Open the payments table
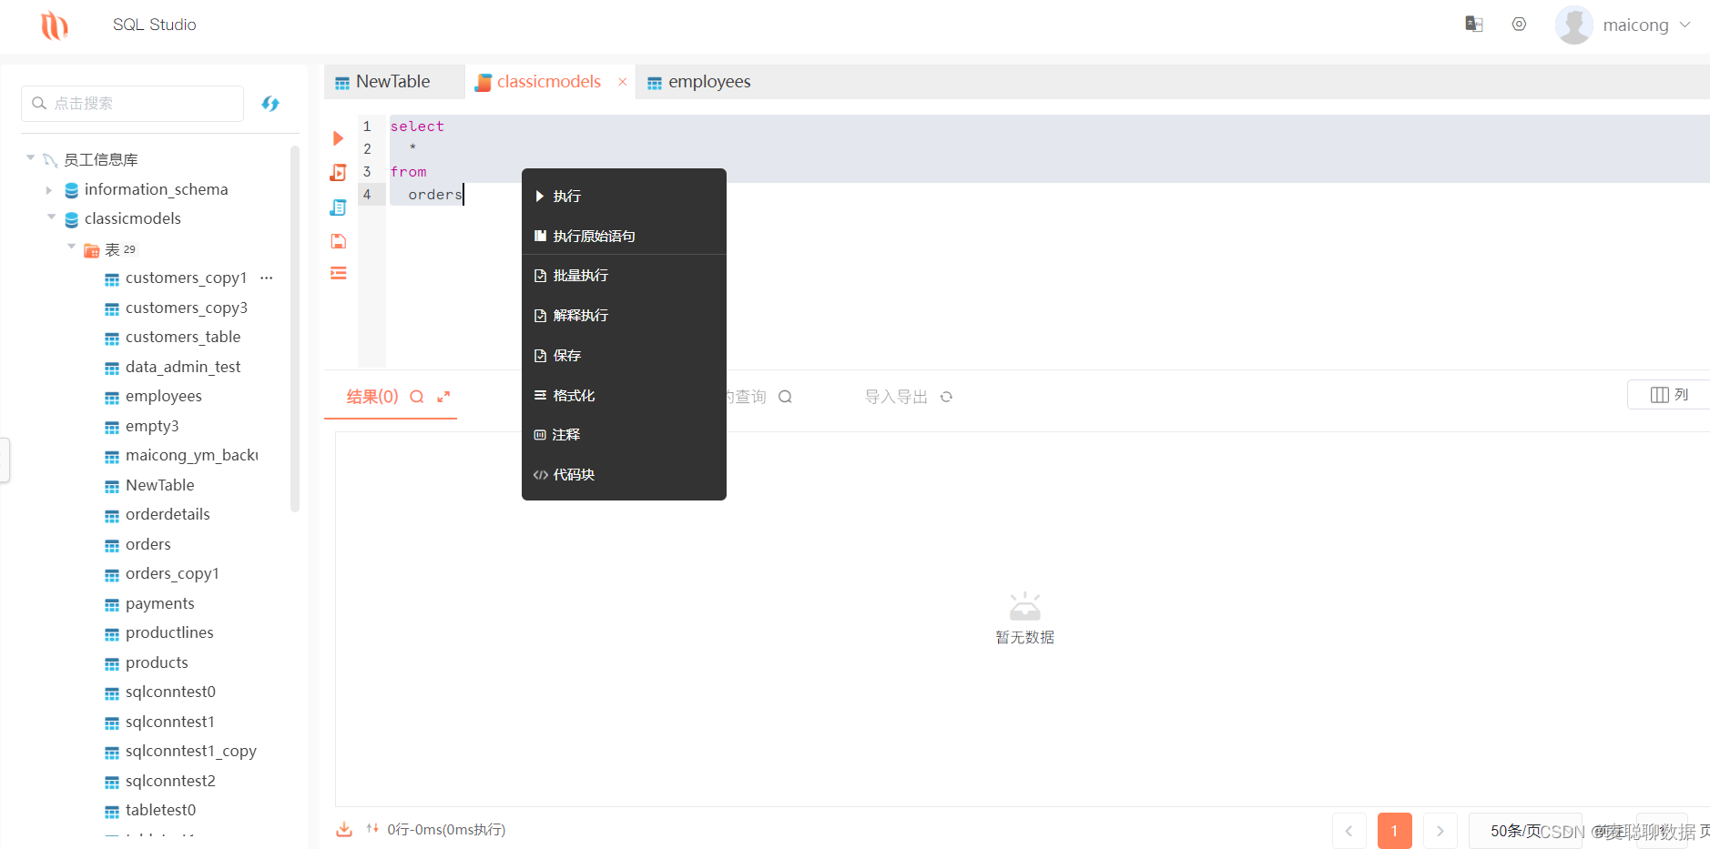 160,603
